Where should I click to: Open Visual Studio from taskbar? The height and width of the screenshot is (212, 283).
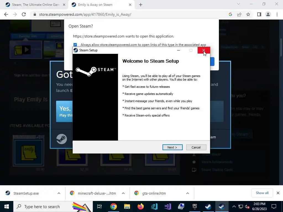point(168,206)
